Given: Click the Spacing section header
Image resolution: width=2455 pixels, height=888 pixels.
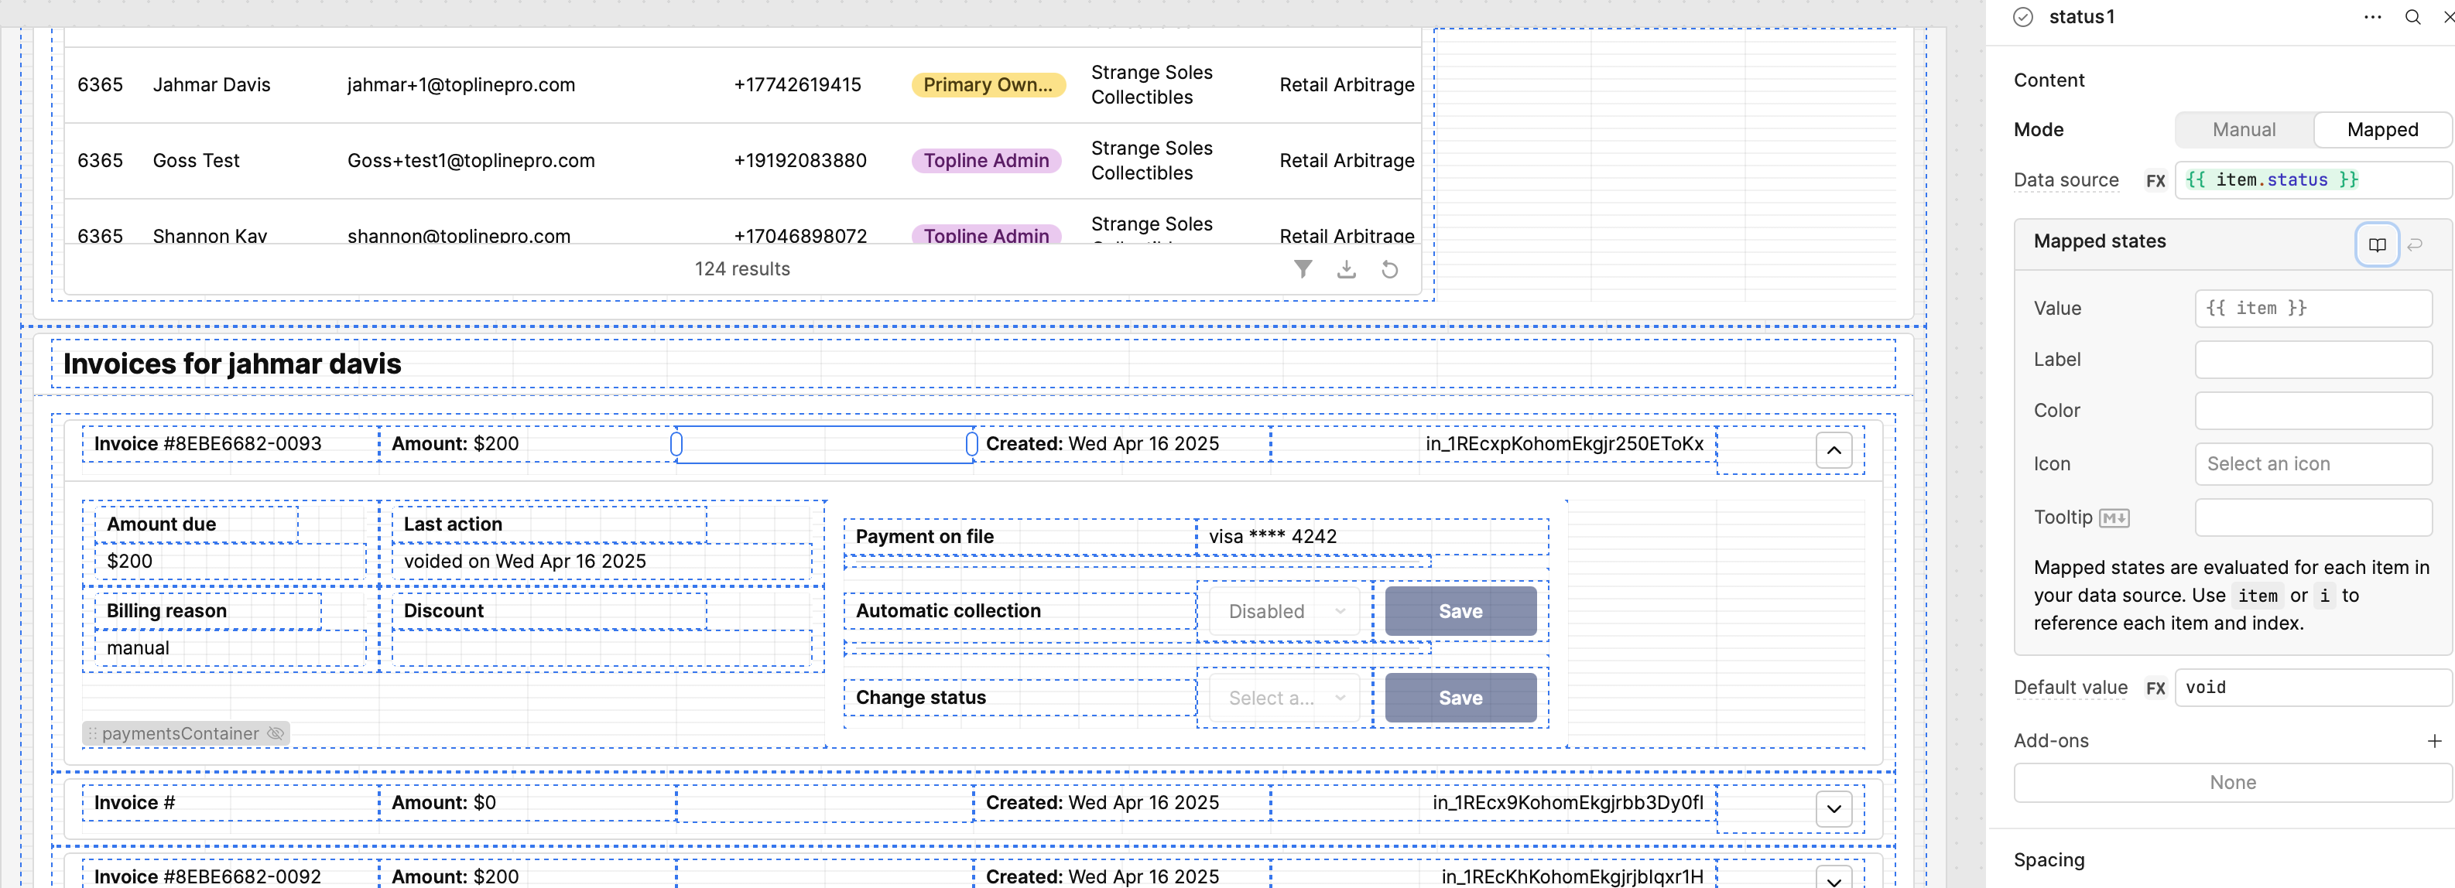Looking at the screenshot, I should coord(2048,860).
